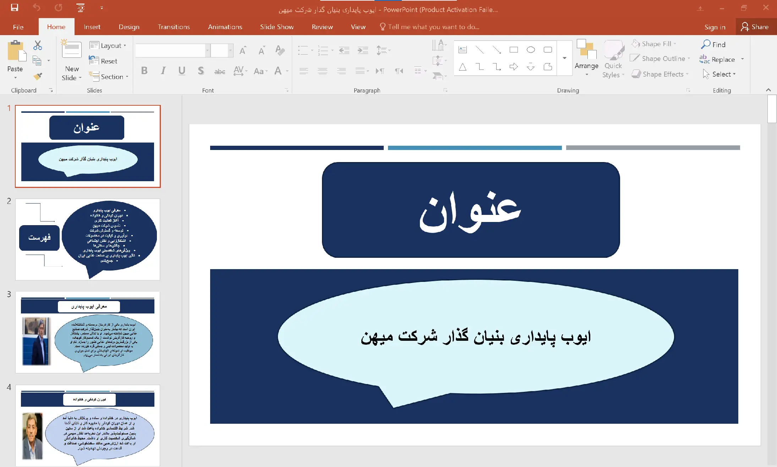Viewport: 777px width, 467px height.
Task: Apply bold formatting to text
Action: point(144,71)
